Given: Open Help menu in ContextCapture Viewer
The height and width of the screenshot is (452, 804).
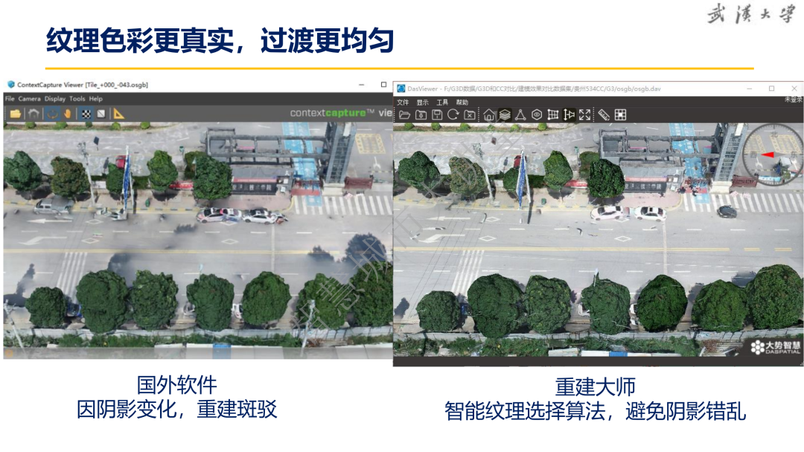Looking at the screenshot, I should coord(96,98).
